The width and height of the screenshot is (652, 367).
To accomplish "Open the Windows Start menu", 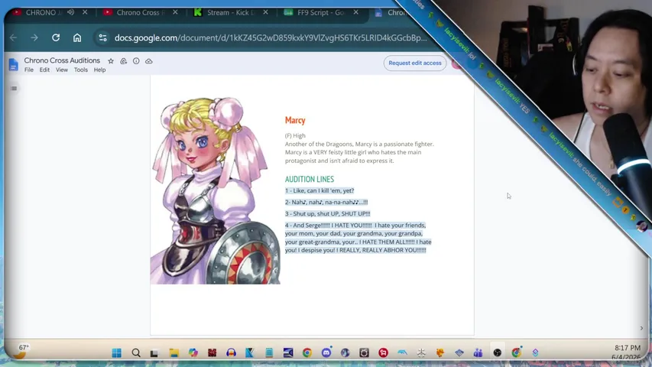I will [117, 352].
